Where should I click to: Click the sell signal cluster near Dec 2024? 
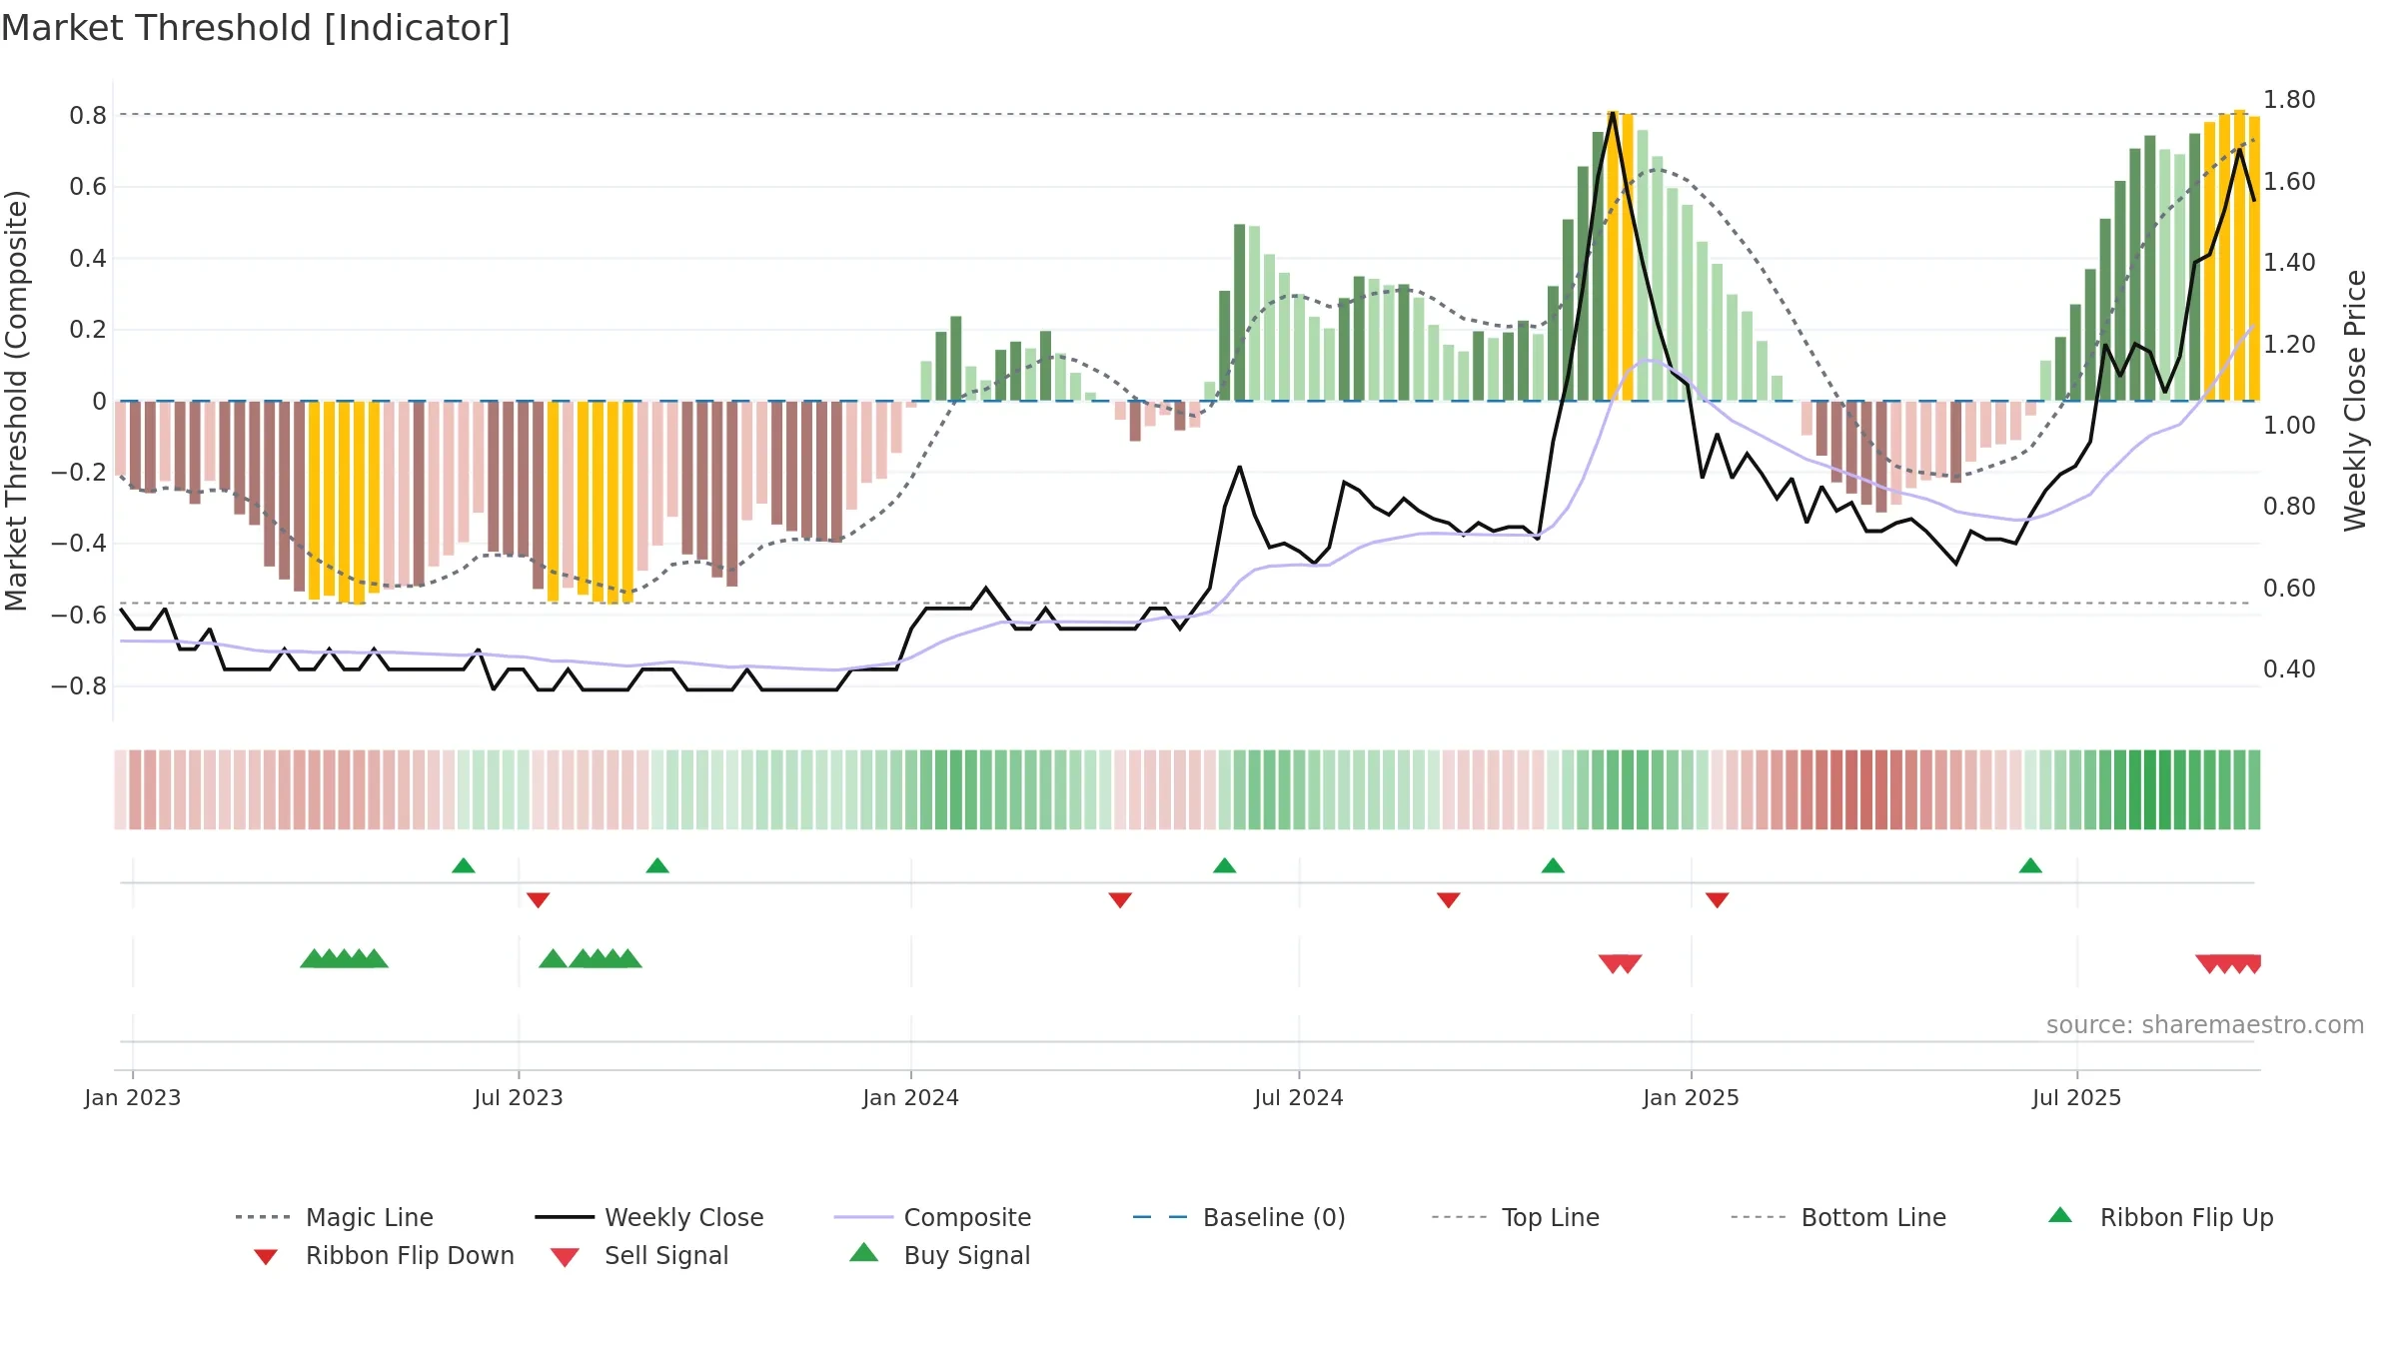pos(1621,964)
